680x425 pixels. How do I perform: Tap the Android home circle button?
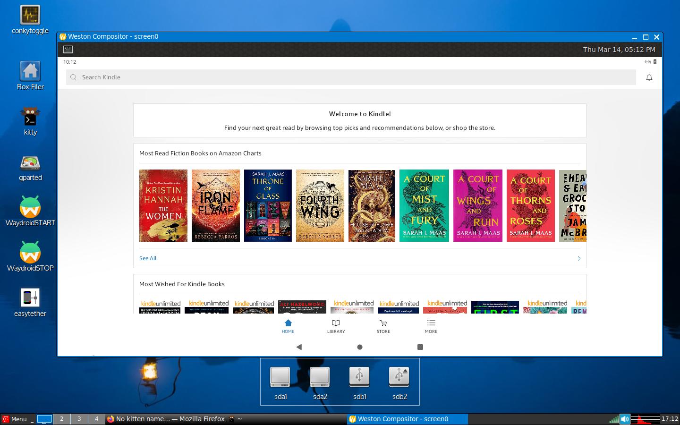[x=360, y=347]
